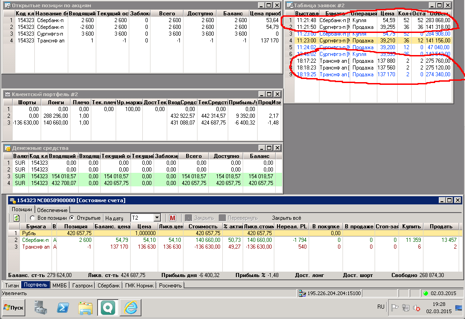Click the show desktop icon by clock
Image resolution: width=465 pixels, height=319 pixels.
[x=459, y=308]
